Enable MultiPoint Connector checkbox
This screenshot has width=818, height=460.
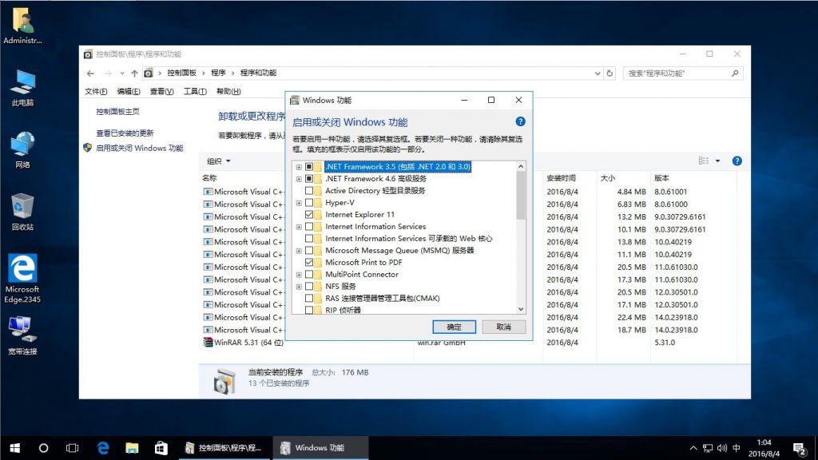point(309,275)
